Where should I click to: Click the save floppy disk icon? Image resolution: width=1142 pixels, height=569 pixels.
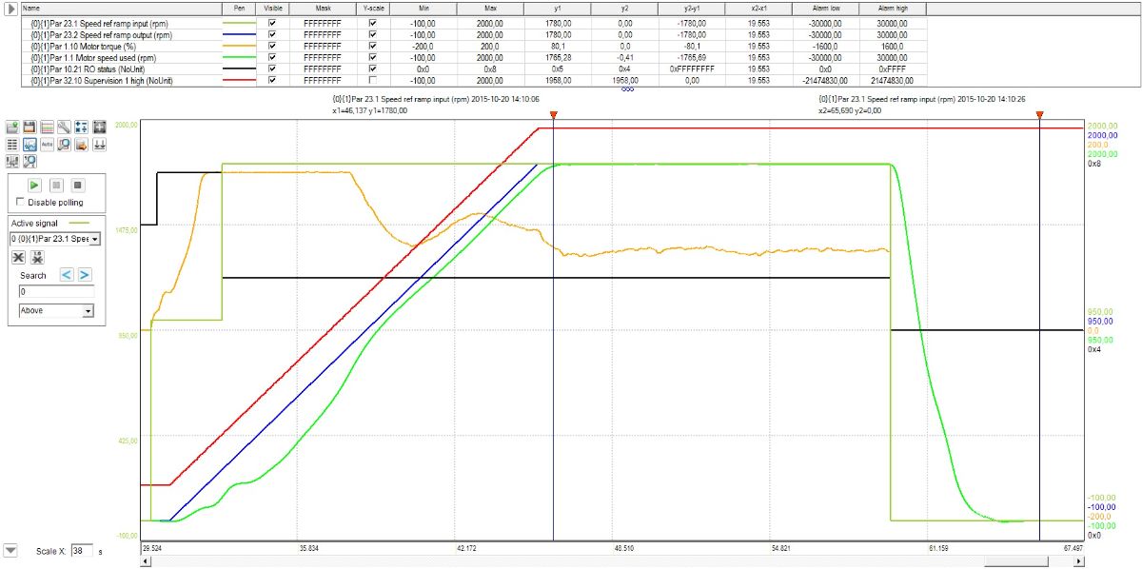tap(30, 128)
